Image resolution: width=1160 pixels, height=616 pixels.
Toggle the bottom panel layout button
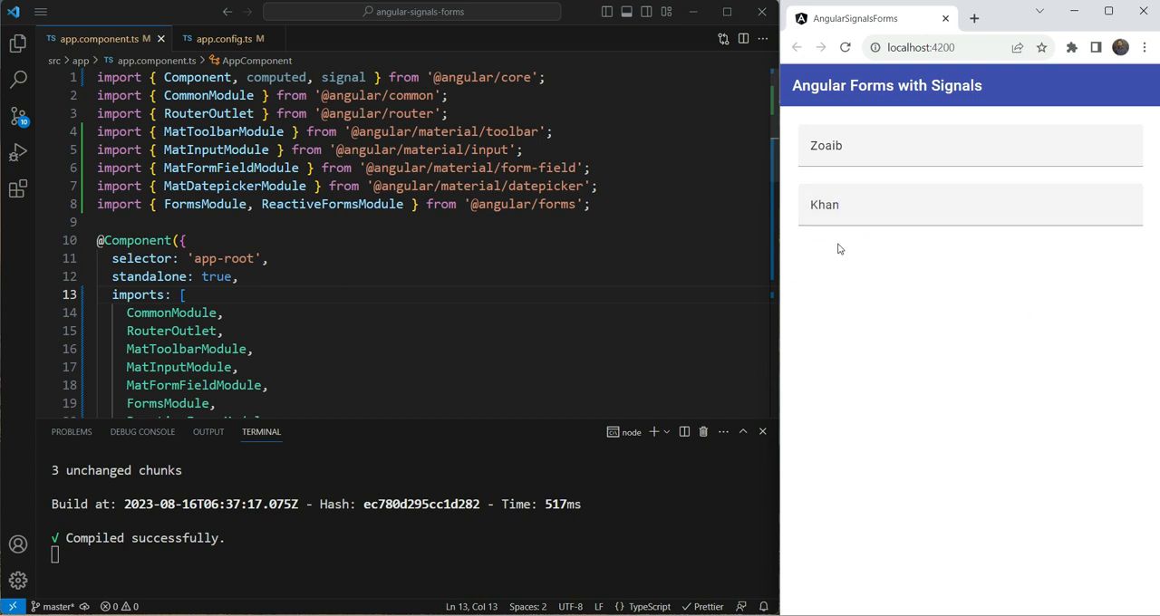pos(626,12)
